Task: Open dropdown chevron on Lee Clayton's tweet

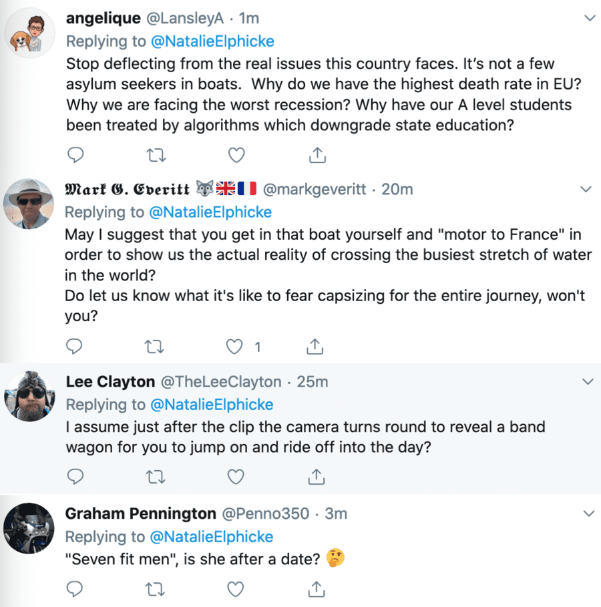Action: point(588,382)
